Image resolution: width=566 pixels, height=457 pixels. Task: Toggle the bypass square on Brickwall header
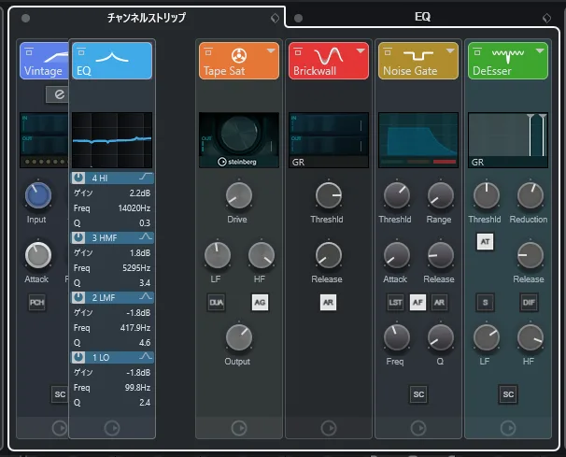298,51
